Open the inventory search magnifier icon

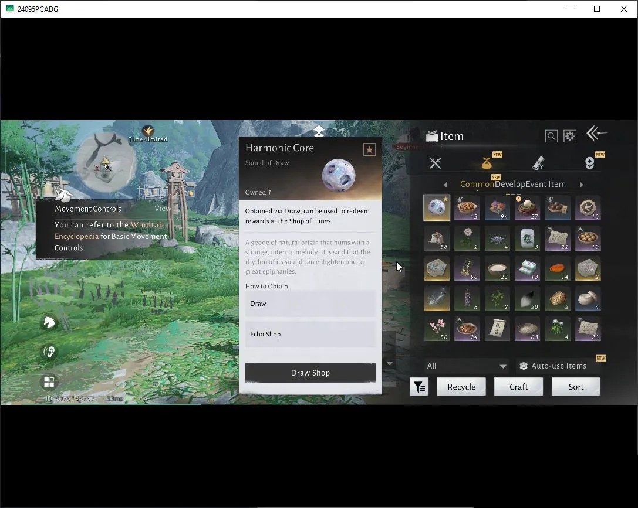pyautogui.click(x=551, y=136)
